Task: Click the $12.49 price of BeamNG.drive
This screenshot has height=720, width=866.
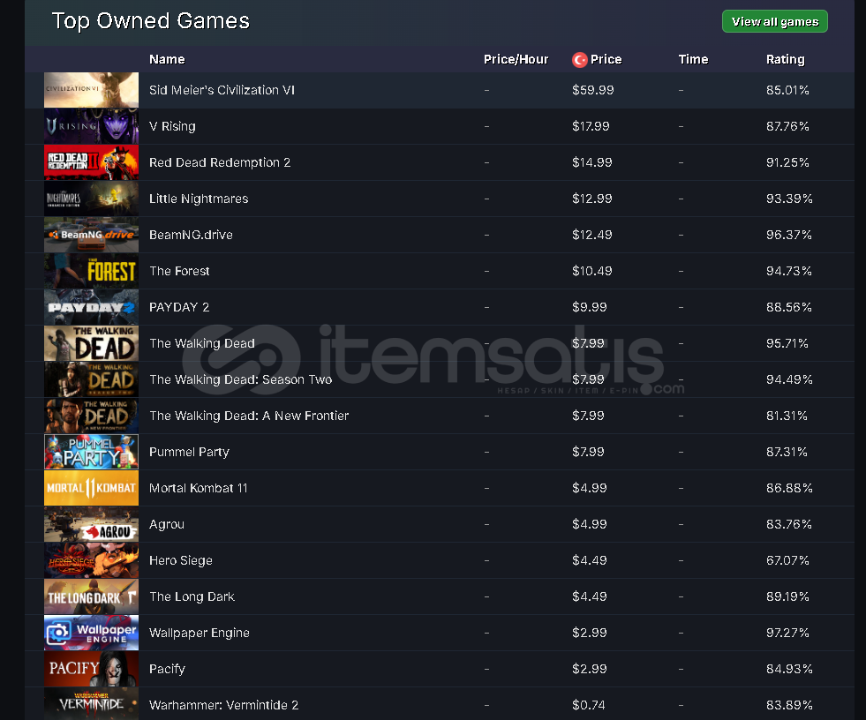Action: point(592,235)
